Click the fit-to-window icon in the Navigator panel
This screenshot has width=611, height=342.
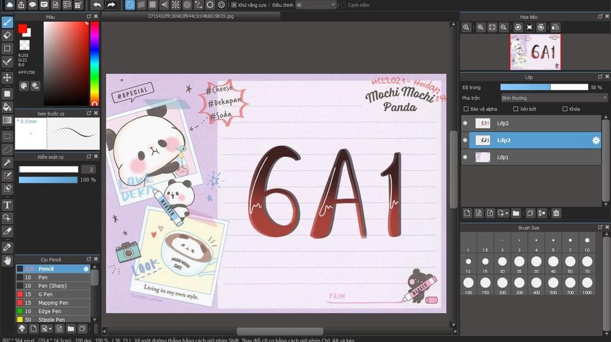coord(492,27)
